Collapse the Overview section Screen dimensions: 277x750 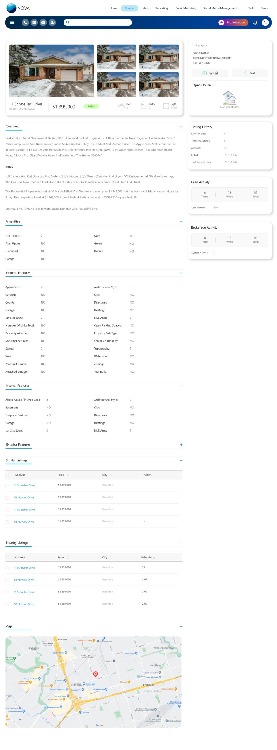(x=181, y=127)
